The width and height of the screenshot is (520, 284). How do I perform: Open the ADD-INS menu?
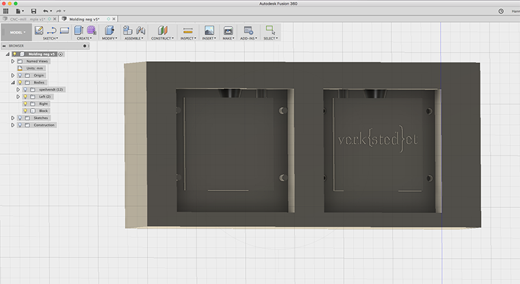coord(248,38)
